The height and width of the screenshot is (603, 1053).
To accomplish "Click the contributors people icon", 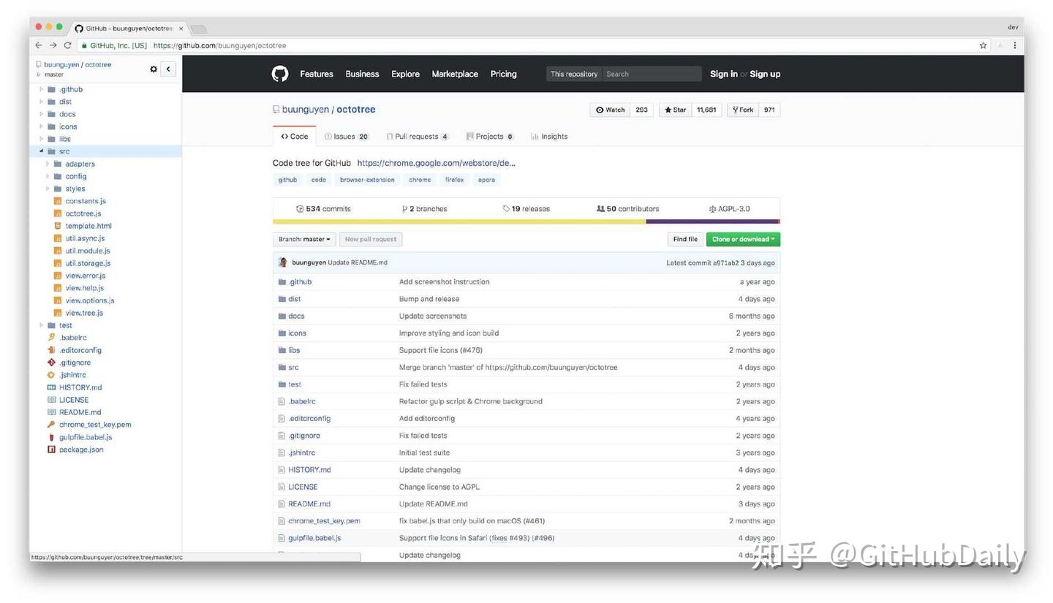I will [601, 208].
